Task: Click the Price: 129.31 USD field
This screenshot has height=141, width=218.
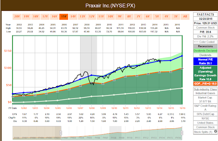Action: pyautogui.click(x=205, y=23)
